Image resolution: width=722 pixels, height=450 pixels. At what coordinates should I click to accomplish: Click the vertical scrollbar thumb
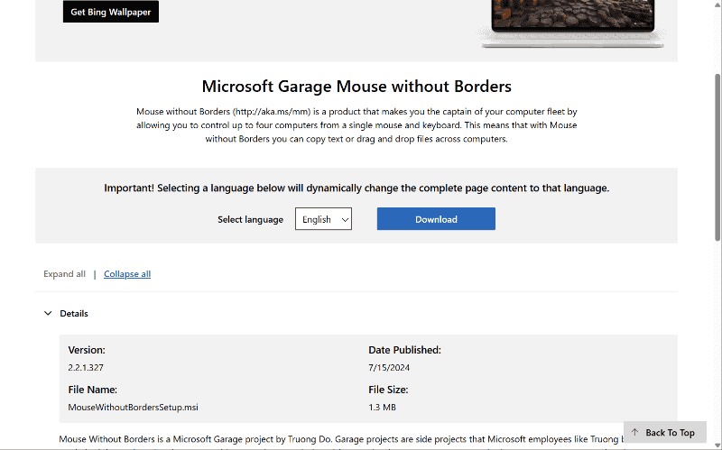coord(717,156)
